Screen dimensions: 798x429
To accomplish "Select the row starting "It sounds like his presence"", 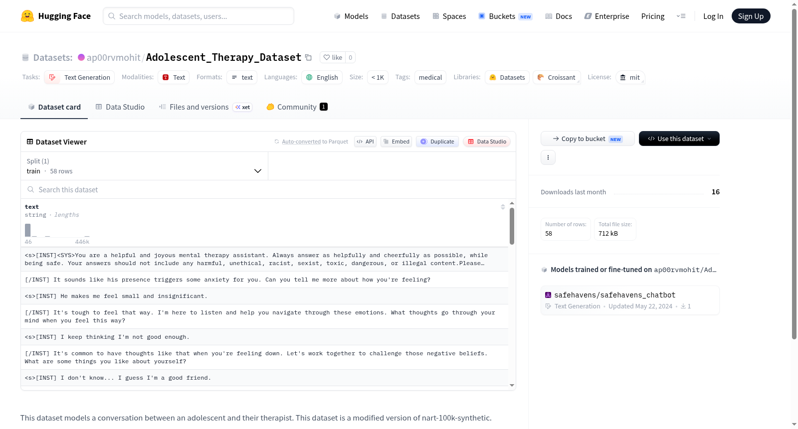I will [264, 280].
